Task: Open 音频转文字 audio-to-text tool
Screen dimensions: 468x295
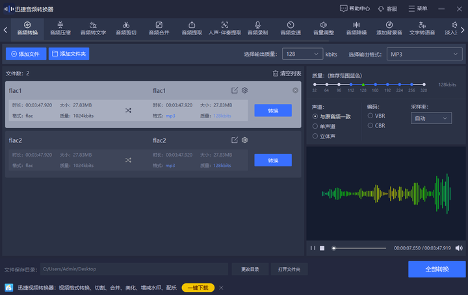Action: (93, 29)
